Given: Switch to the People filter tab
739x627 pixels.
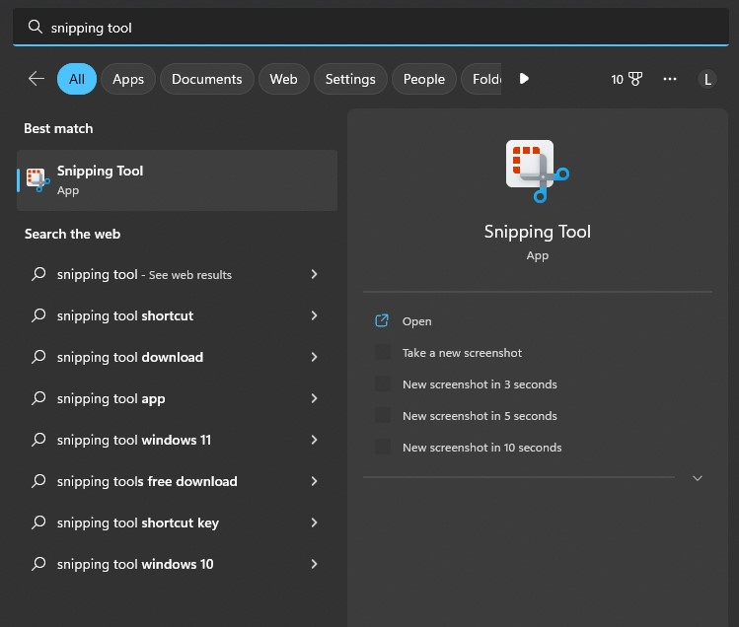Looking at the screenshot, I should point(424,79).
